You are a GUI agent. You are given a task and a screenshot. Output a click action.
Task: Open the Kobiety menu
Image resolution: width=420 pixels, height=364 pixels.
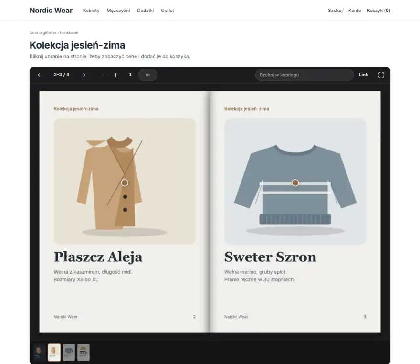tap(91, 11)
